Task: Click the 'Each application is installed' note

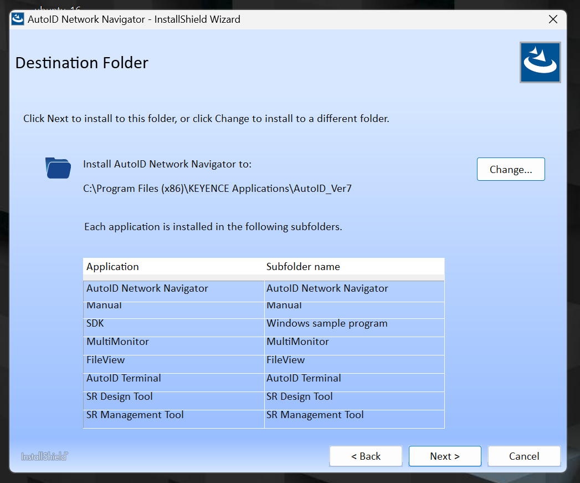Action: [x=213, y=227]
